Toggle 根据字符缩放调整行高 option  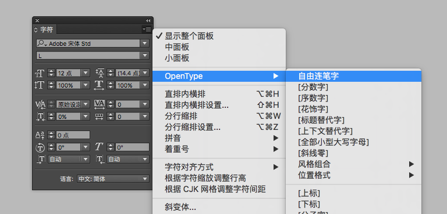219,178
